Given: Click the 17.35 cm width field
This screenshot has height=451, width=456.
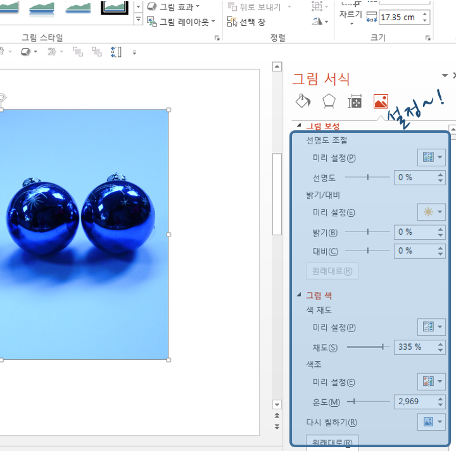Looking at the screenshot, I should point(400,18).
